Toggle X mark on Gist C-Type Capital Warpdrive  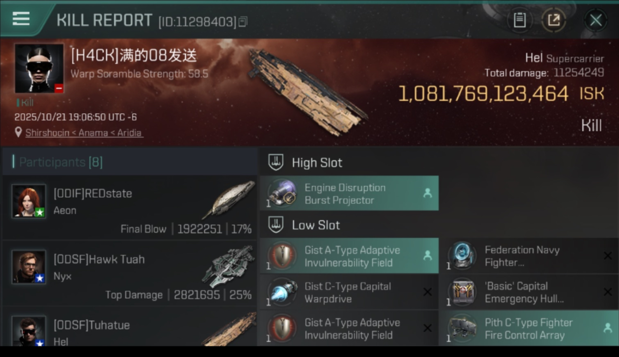point(428,292)
